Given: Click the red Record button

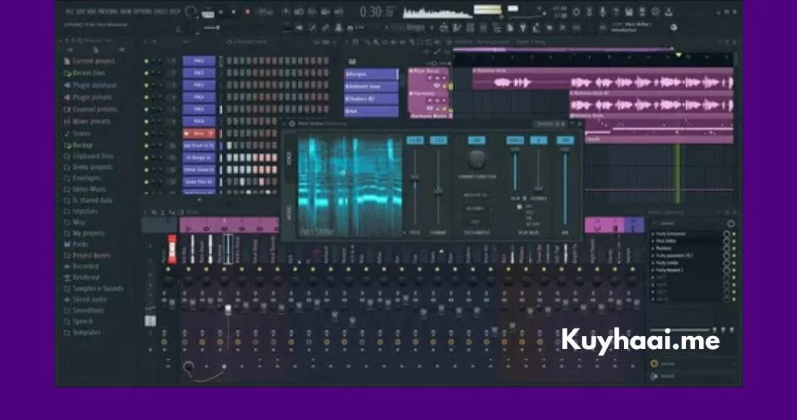Looking at the screenshot, I should pyautogui.click(x=248, y=12).
